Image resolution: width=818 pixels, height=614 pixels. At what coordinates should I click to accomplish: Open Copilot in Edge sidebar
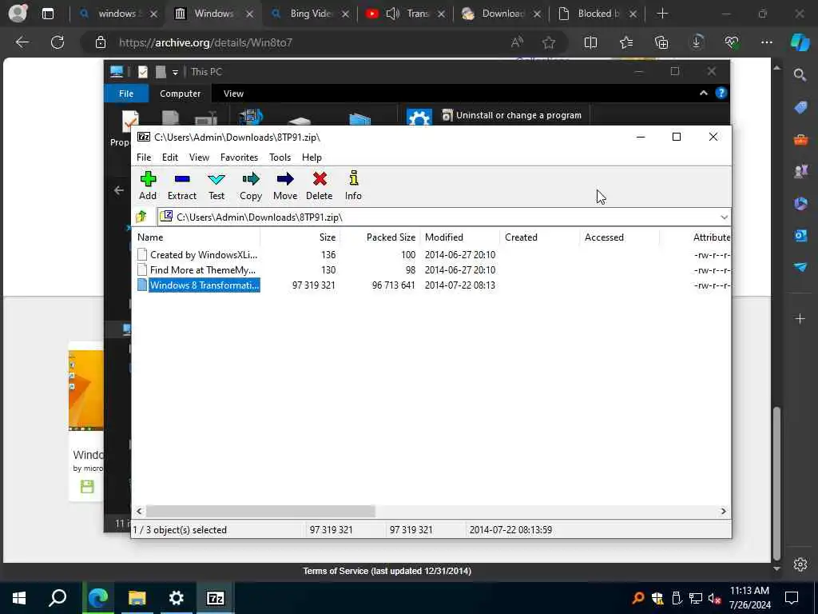800,42
